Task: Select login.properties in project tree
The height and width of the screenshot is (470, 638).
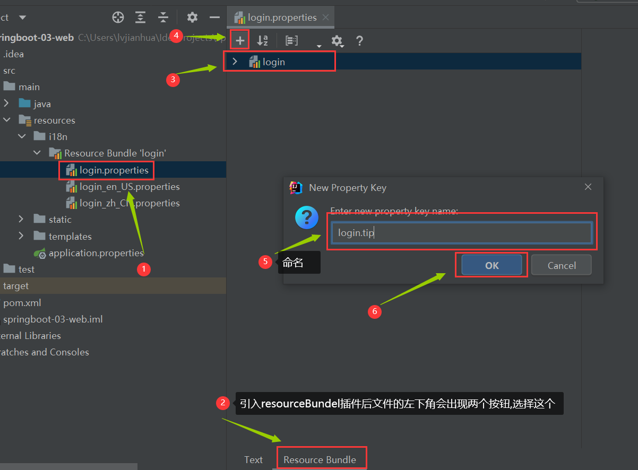Action: pos(113,170)
